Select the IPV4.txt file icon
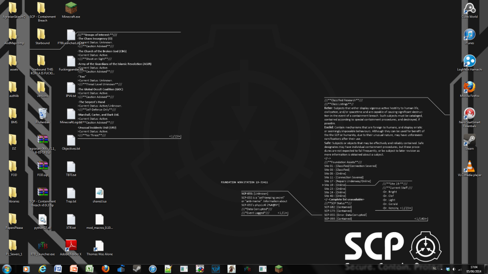This screenshot has height=274, width=488. click(x=71, y=88)
